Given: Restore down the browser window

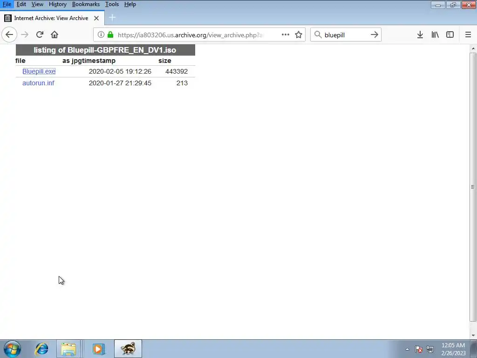Looking at the screenshot, I should click(453, 5).
